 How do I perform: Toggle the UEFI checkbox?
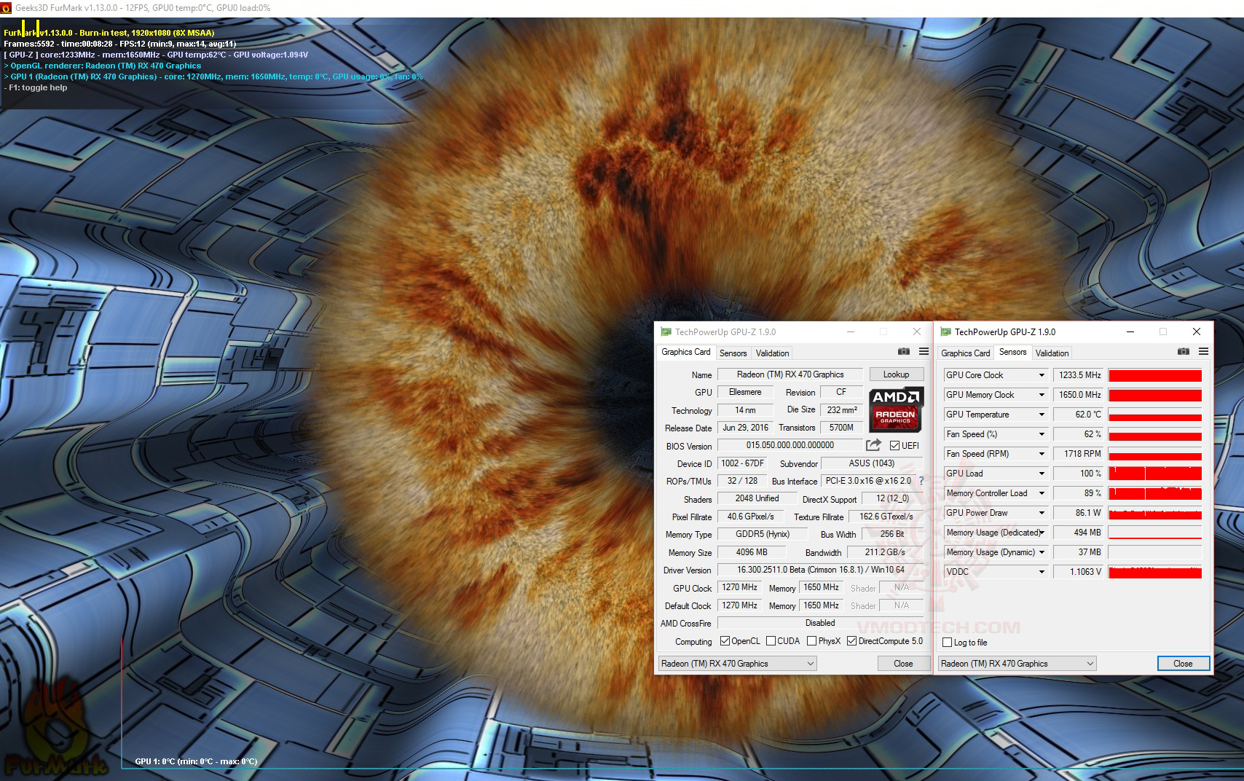coord(894,446)
